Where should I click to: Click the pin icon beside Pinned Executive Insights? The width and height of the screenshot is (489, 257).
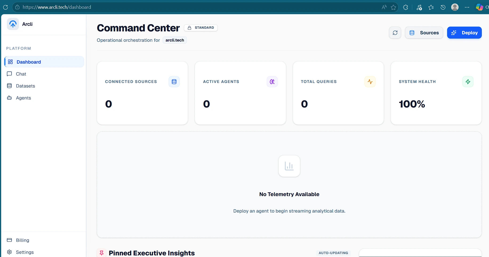tap(102, 253)
